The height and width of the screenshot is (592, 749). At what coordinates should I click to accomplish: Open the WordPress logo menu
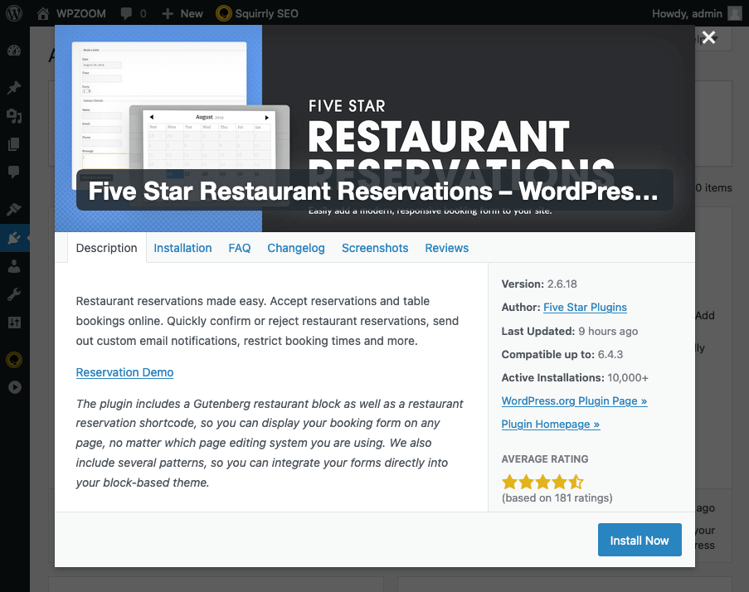point(14,13)
